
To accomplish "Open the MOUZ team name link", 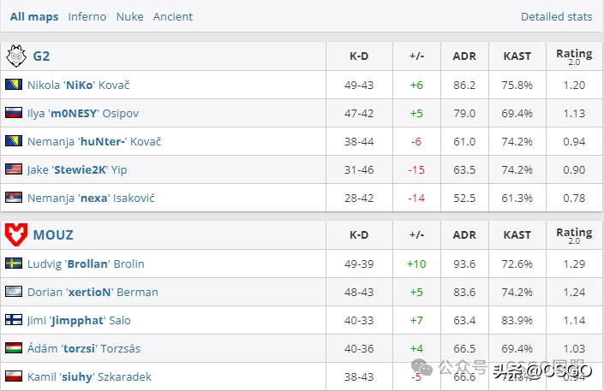I will (53, 234).
